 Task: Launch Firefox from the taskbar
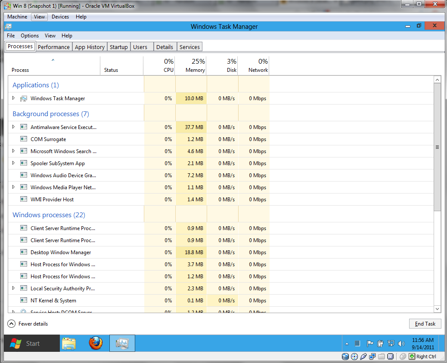point(96,343)
